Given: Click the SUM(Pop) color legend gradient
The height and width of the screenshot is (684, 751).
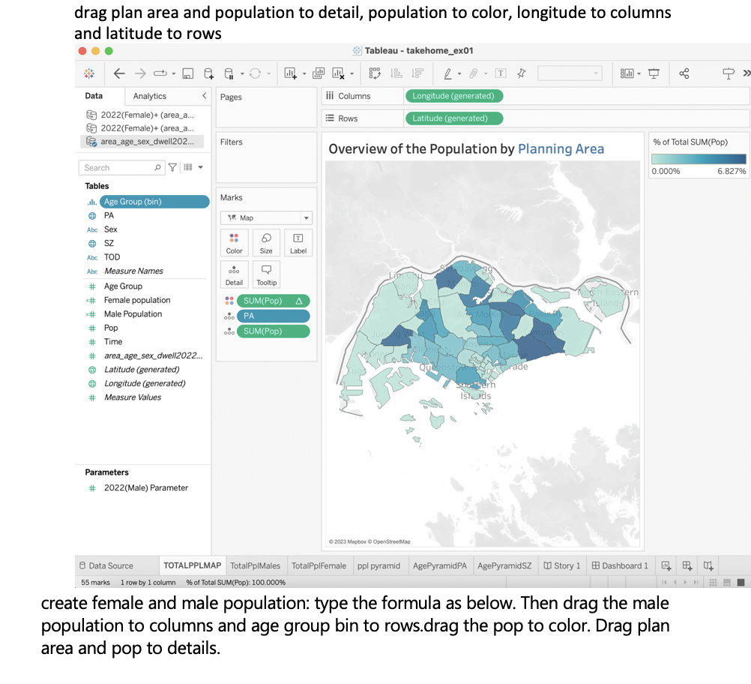Looking at the screenshot, I should coord(699,159).
